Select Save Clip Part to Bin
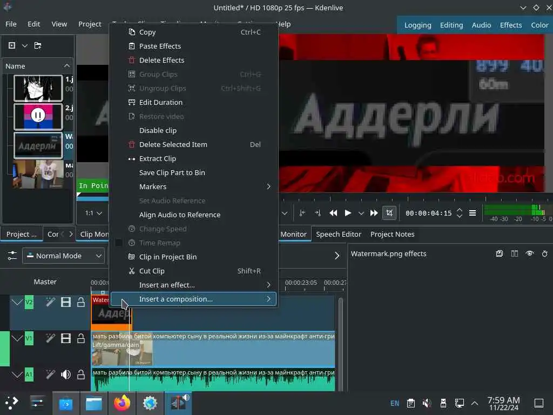Viewport: 553px width, 415px height. [x=194, y=172]
